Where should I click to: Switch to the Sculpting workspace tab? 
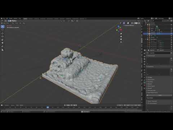pos(37,19)
